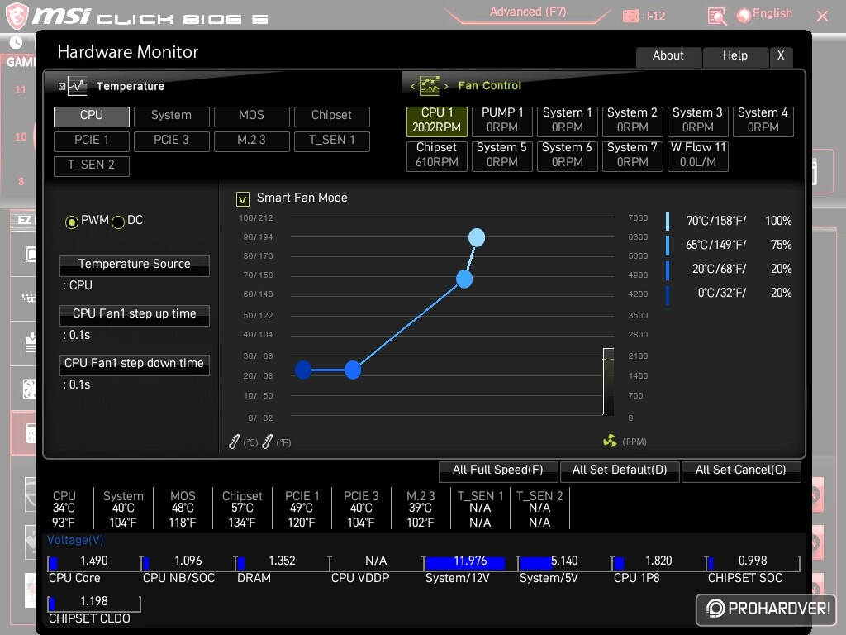
Task: Select the System 7 fan header
Action: 632,155
